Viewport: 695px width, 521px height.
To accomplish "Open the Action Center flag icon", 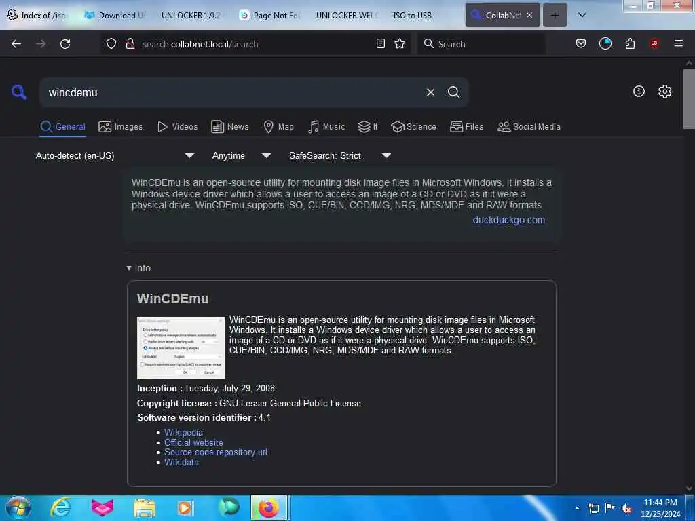I will (610, 508).
